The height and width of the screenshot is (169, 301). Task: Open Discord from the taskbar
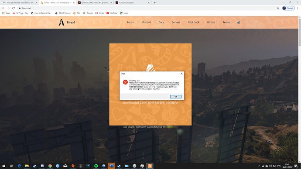(x=42, y=166)
